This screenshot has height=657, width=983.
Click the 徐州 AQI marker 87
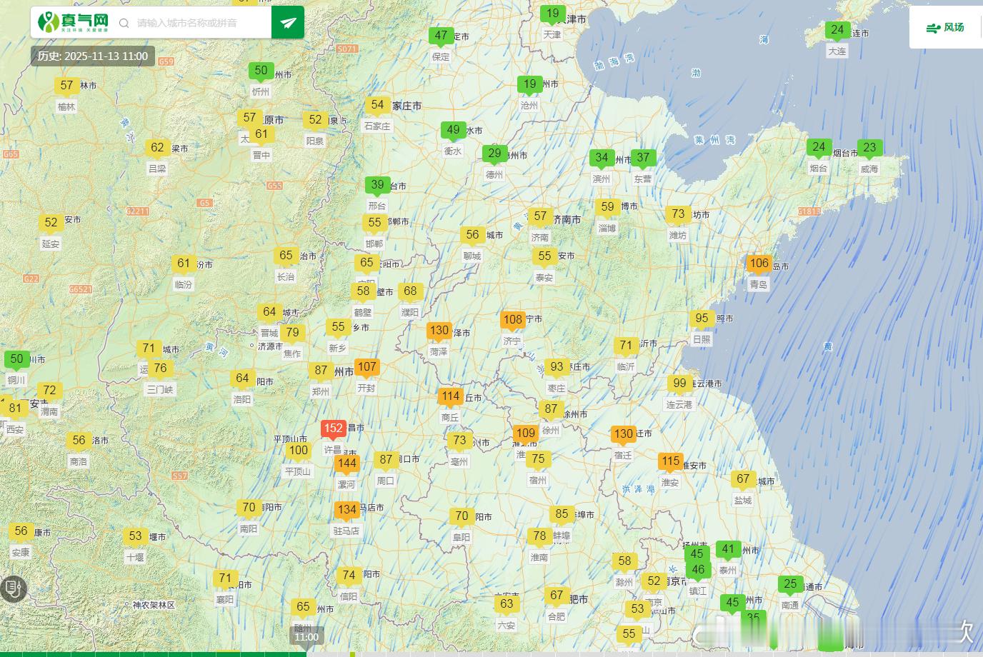(x=551, y=409)
